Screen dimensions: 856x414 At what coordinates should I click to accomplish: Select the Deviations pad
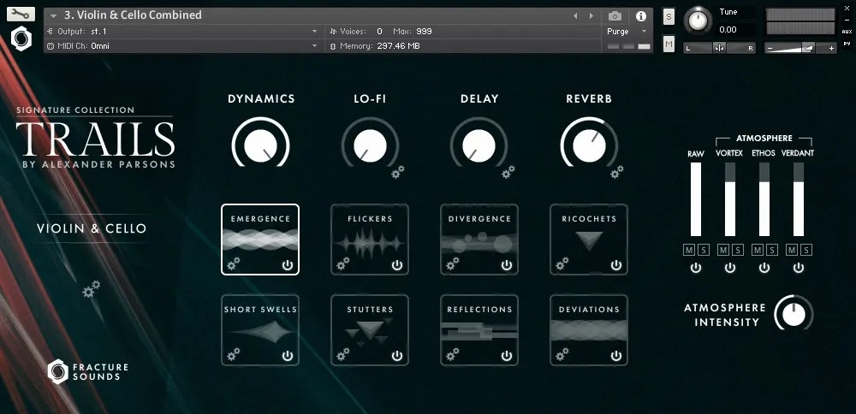(x=589, y=328)
